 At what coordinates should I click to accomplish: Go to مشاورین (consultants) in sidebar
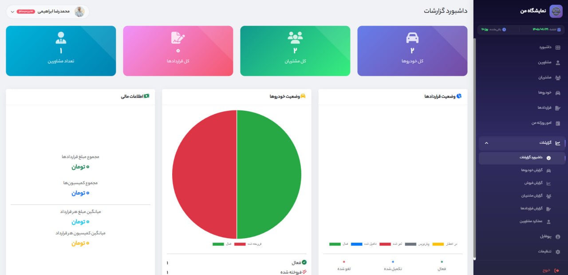point(522,63)
